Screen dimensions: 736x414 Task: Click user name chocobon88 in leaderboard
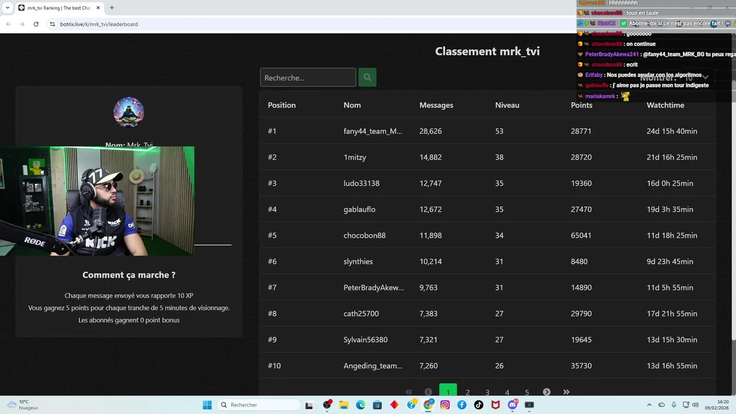pos(365,235)
